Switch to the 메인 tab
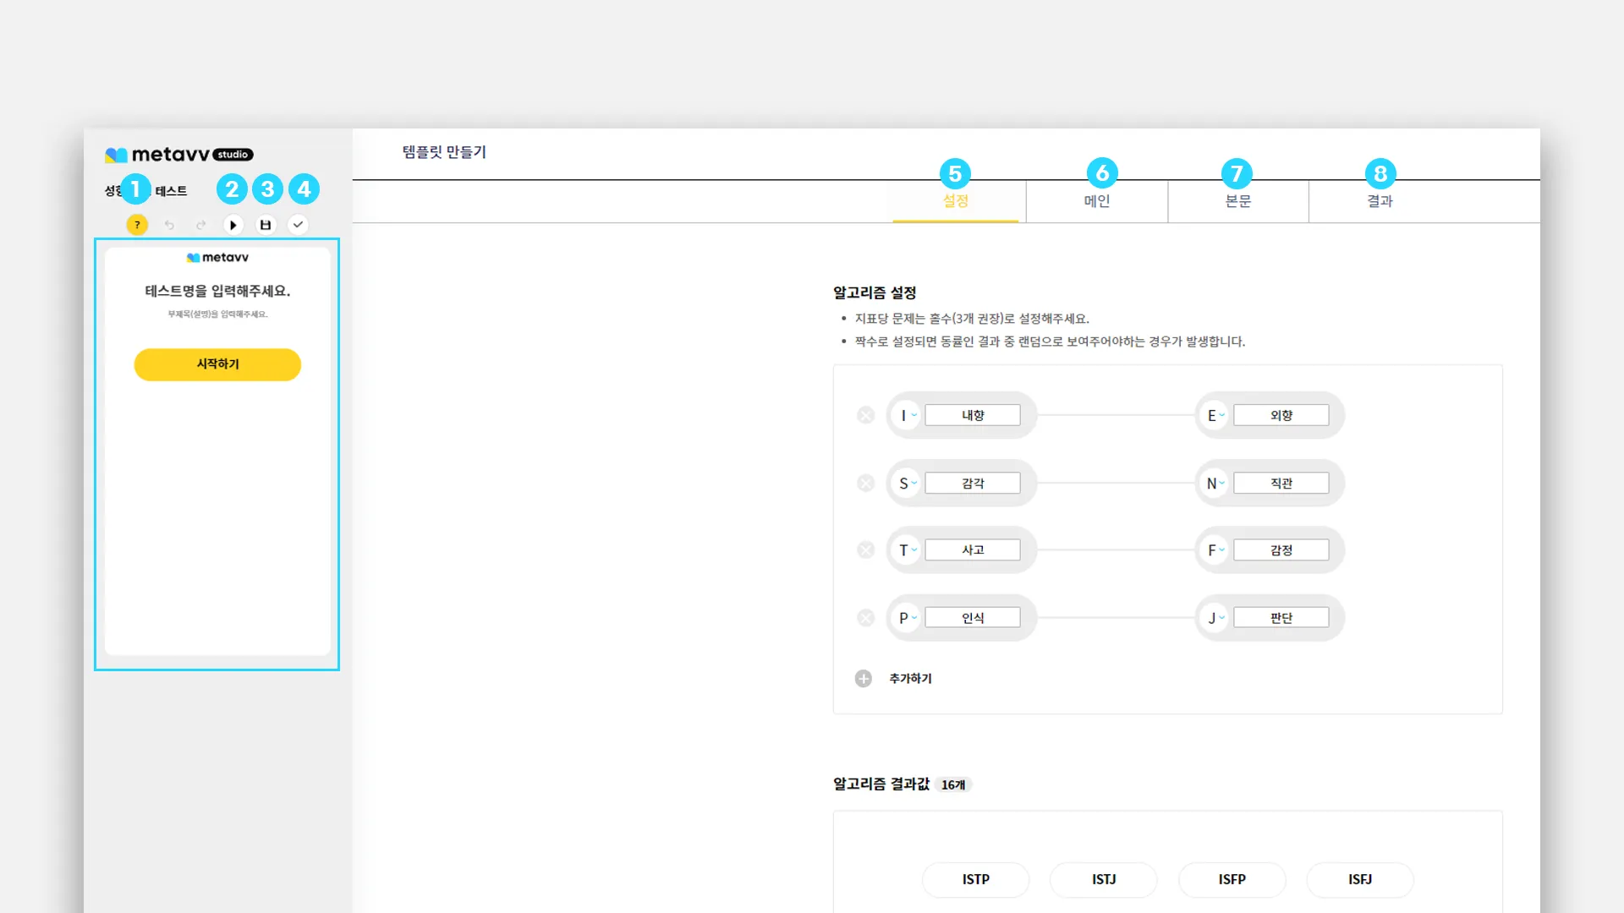The width and height of the screenshot is (1624, 913). pyautogui.click(x=1097, y=201)
